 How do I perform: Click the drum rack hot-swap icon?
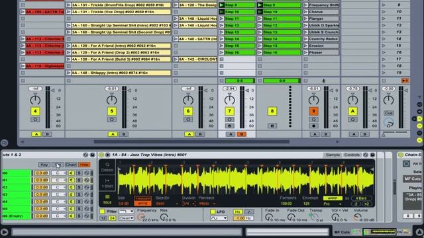click(85, 155)
